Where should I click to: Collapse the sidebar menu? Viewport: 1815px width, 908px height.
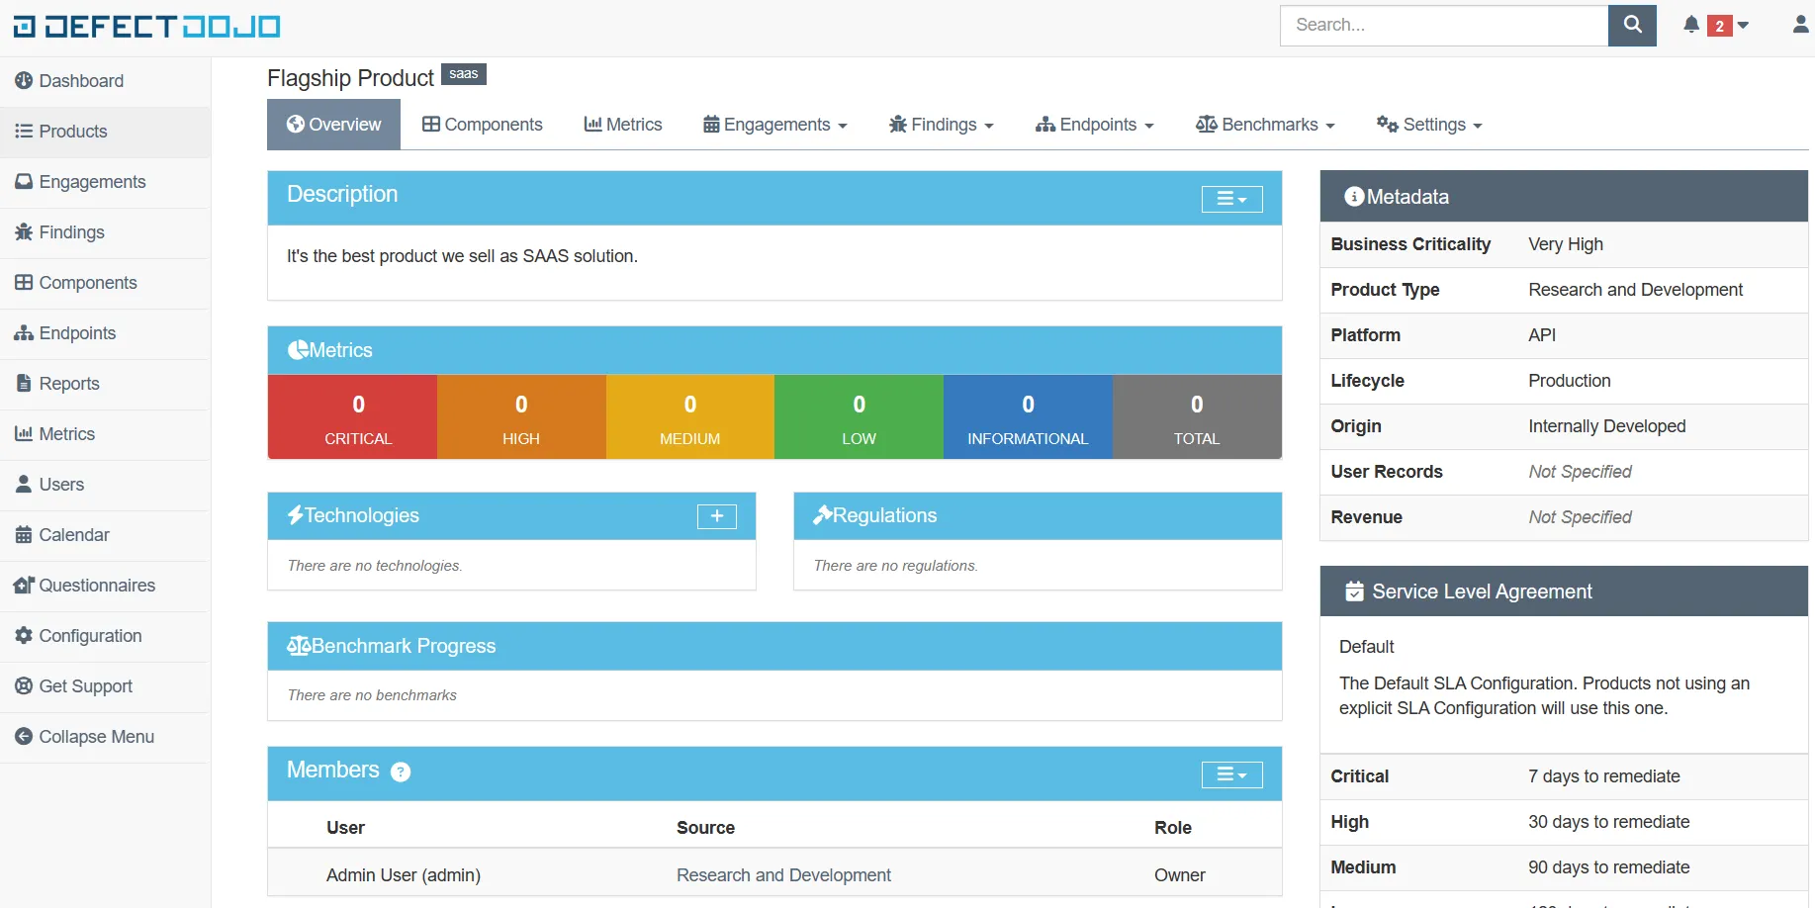coord(95,737)
